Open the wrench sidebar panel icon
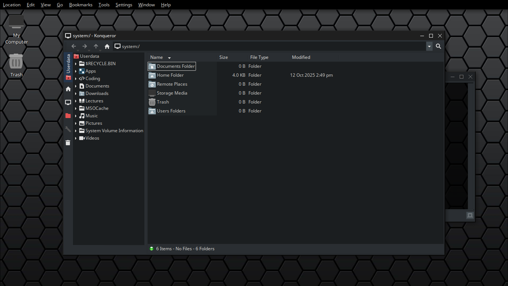 click(68, 129)
